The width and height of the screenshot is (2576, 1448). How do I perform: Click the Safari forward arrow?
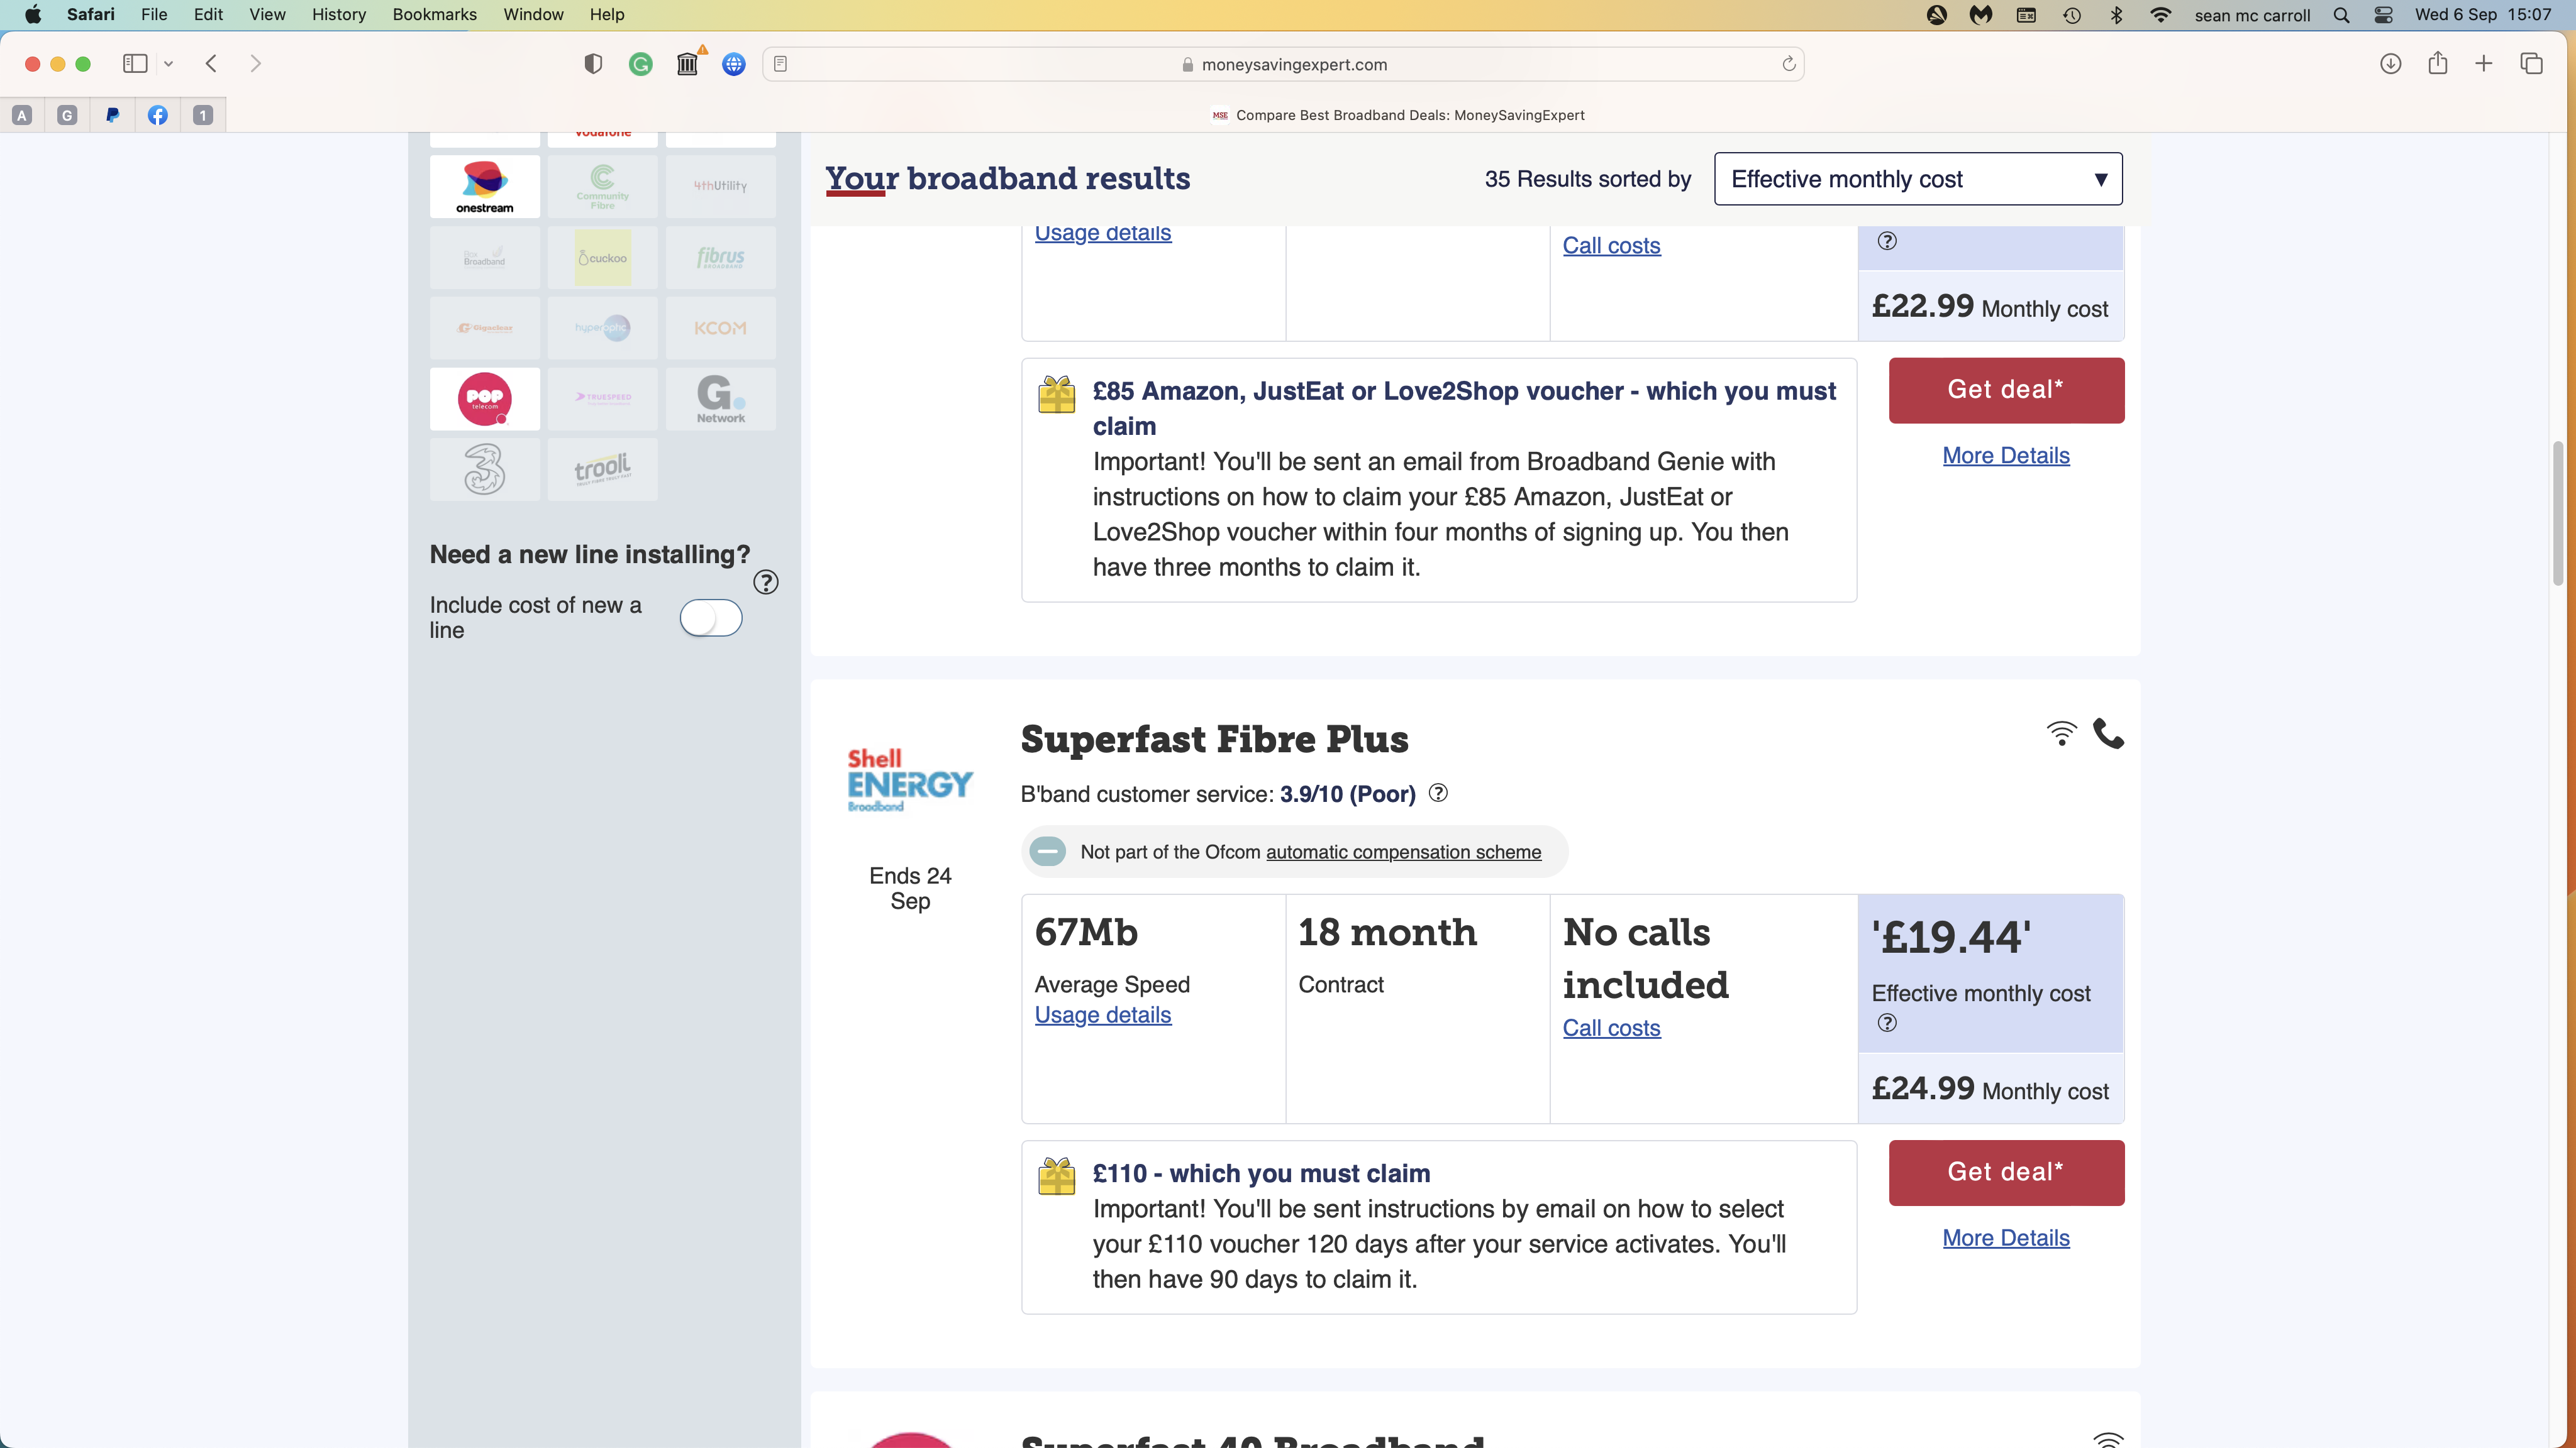click(256, 64)
